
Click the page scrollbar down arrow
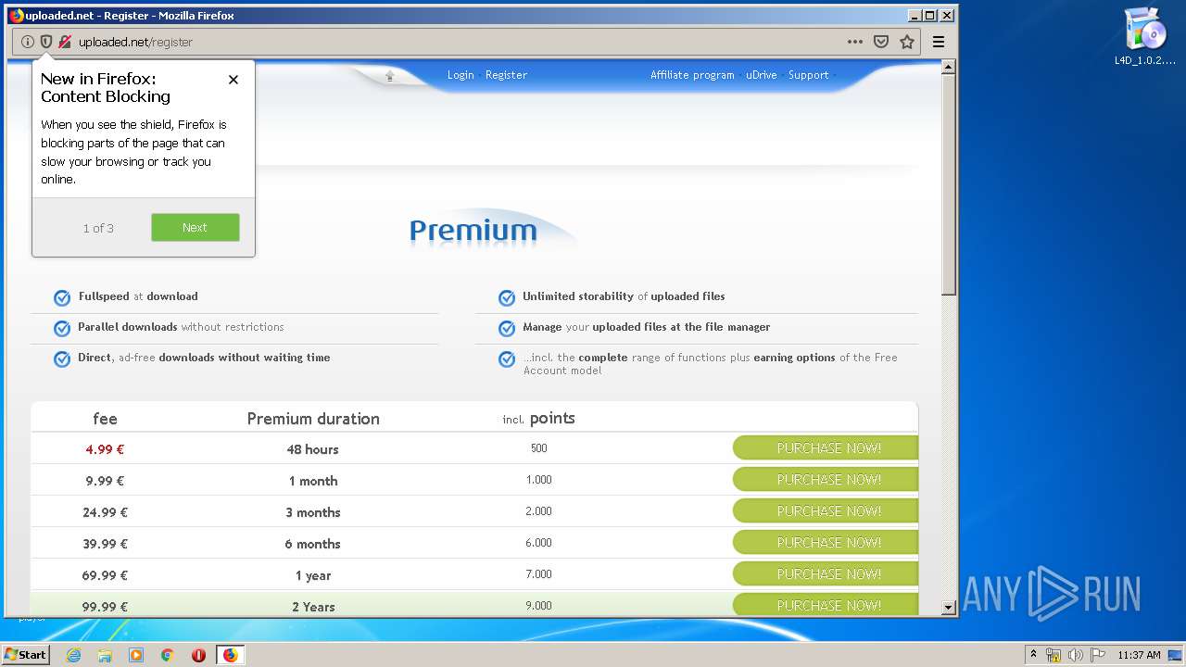(948, 608)
